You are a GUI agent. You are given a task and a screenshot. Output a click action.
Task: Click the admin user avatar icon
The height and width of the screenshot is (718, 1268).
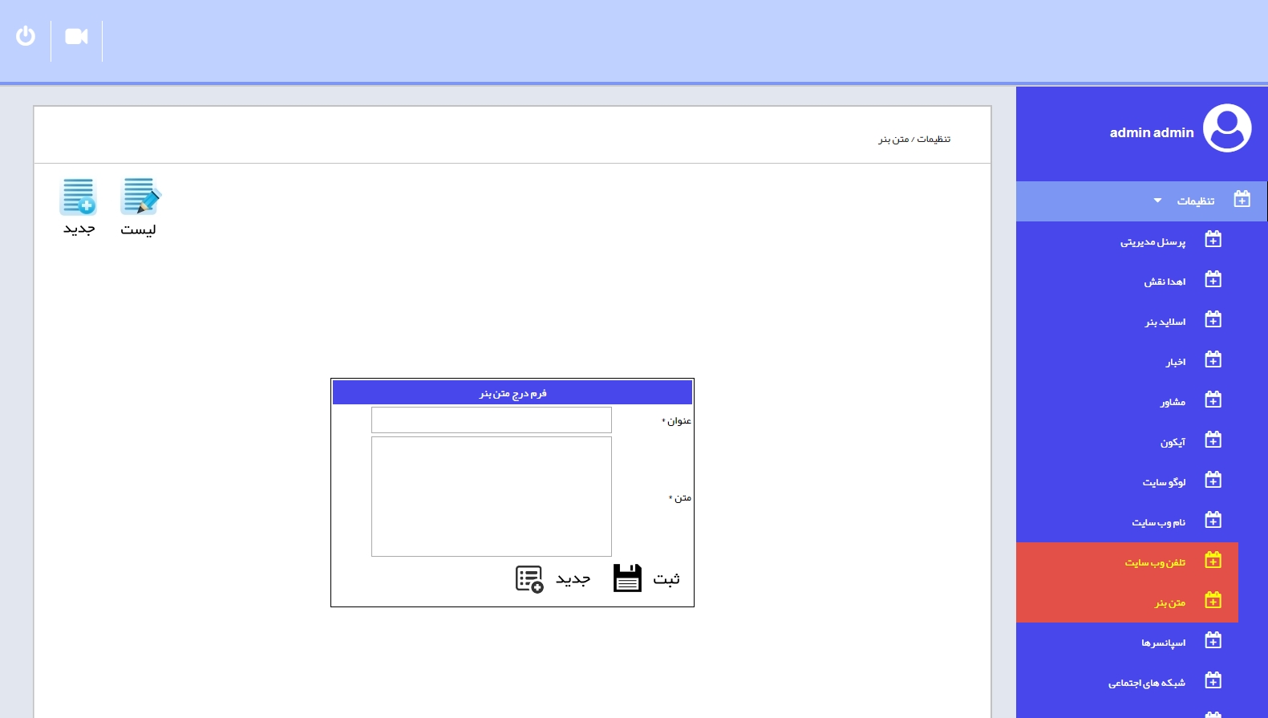[x=1226, y=128]
